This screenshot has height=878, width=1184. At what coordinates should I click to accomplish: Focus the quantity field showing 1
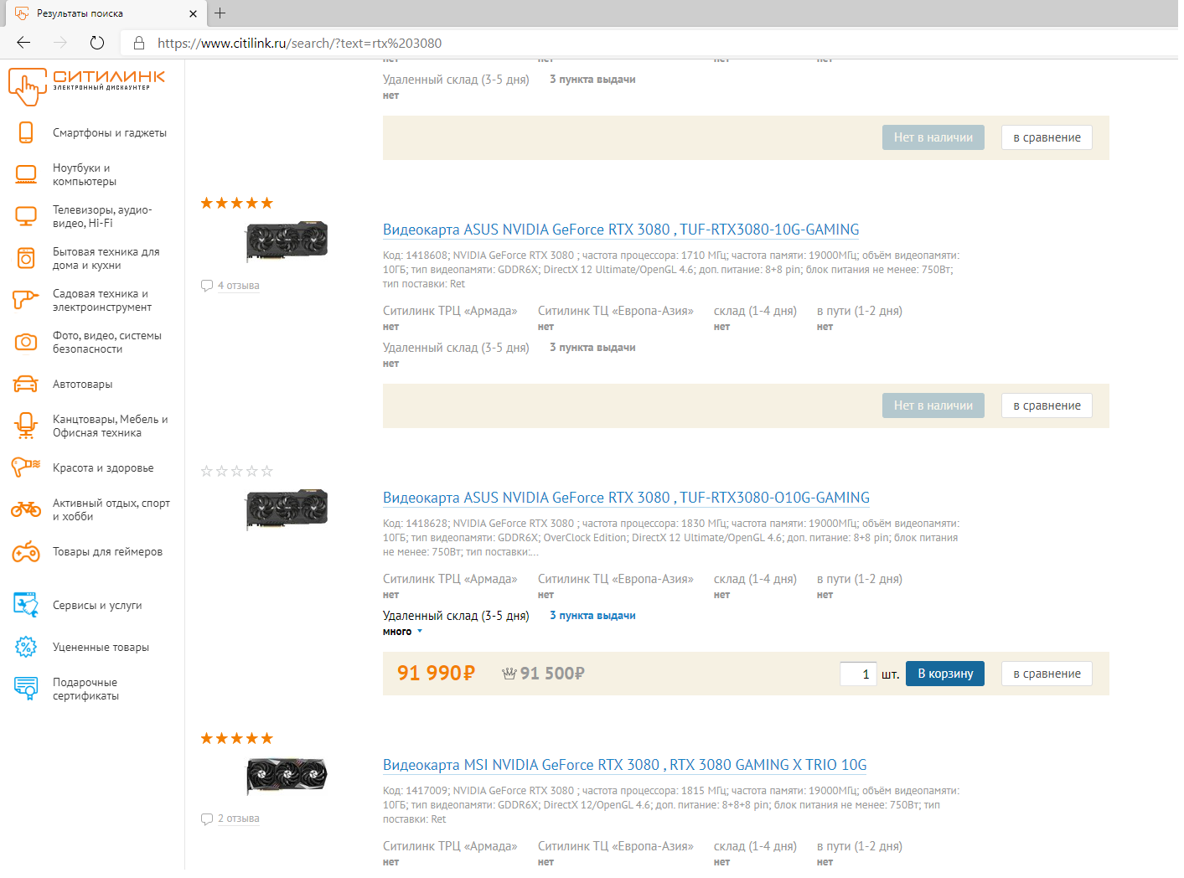(858, 674)
